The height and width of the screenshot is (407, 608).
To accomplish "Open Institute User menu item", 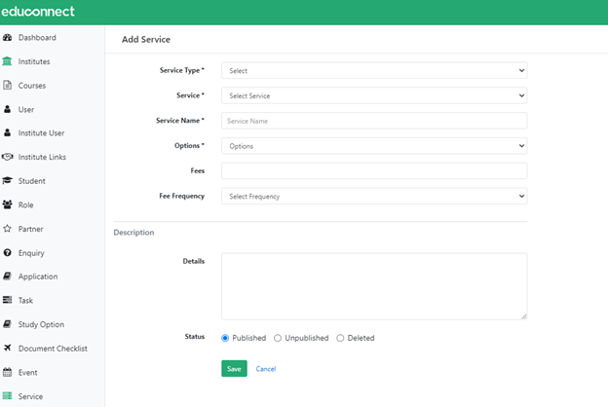I will pyautogui.click(x=41, y=133).
